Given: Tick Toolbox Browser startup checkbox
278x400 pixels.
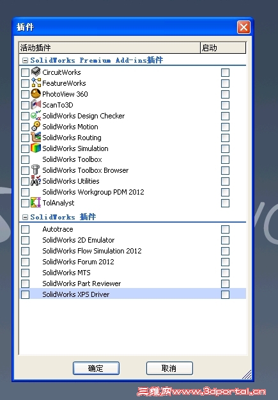Looking at the screenshot, I should coord(225,170).
